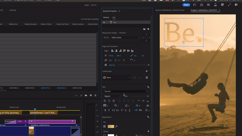Open the Source AdobeStock_522257671.mov tab
Image resolution: width=242 pixels, height=136 pixels.
click(170, 10)
